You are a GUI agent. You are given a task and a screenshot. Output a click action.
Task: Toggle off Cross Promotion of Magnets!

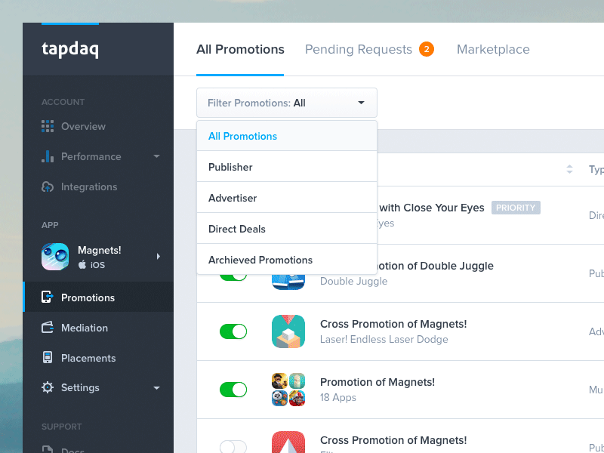pos(233,331)
